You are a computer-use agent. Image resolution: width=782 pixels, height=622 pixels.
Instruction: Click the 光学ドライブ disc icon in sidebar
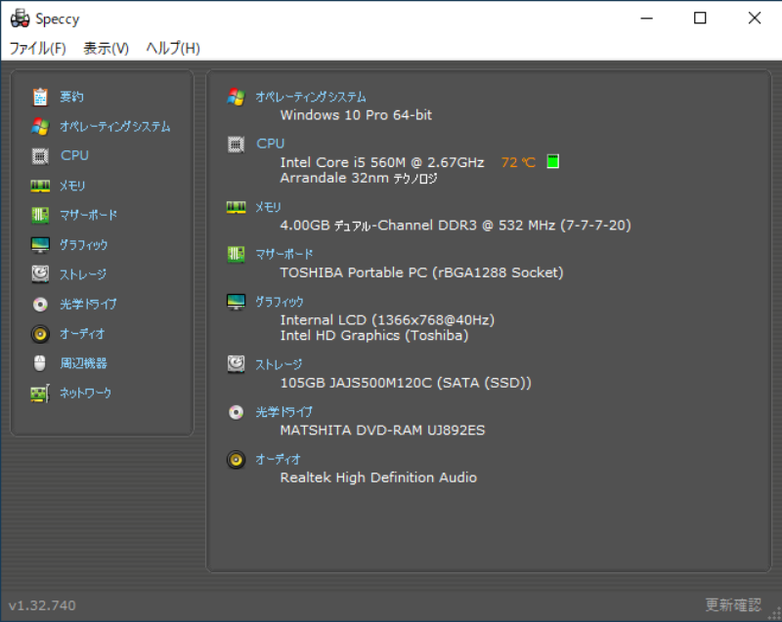point(40,304)
